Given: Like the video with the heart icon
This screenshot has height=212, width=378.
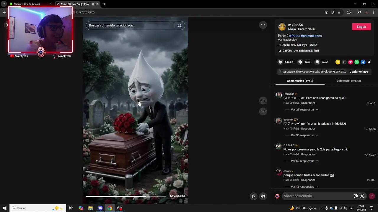Looking at the screenshot, I should click(x=281, y=62).
